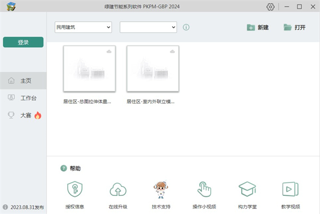
Task: Click the 构力学堂 label
Action: [247, 207]
